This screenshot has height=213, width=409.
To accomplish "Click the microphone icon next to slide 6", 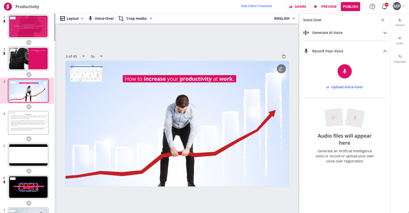I will pyautogui.click(x=4, y=182).
